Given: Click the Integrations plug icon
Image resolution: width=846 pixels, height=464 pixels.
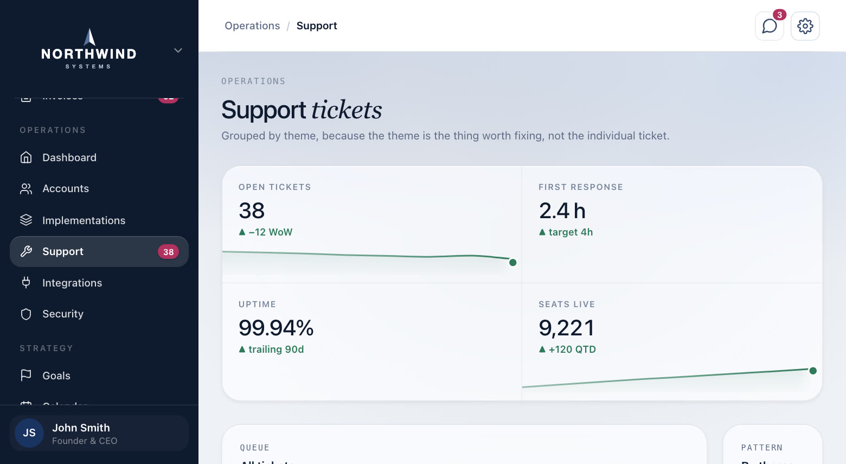Looking at the screenshot, I should [26, 282].
